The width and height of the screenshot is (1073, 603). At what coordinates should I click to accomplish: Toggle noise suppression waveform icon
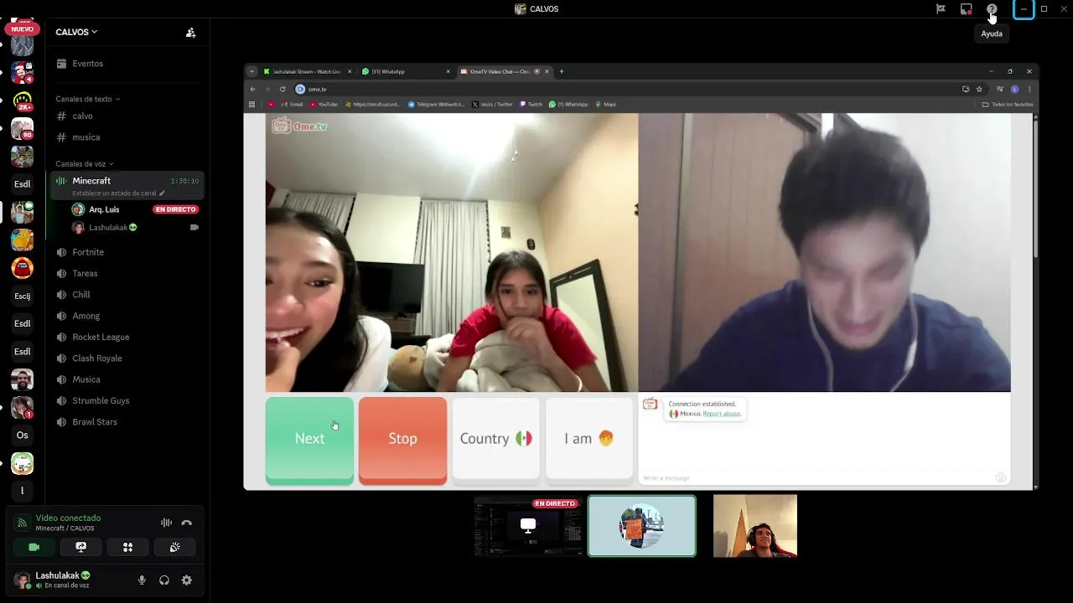coord(166,523)
